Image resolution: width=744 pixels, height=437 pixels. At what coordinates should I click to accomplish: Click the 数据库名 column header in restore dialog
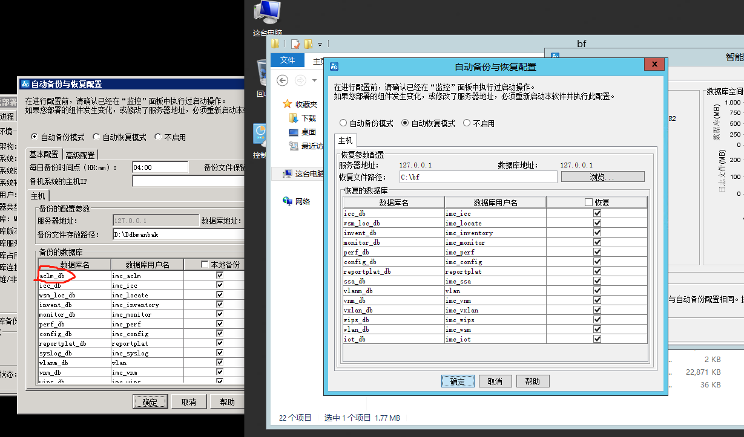[393, 202]
